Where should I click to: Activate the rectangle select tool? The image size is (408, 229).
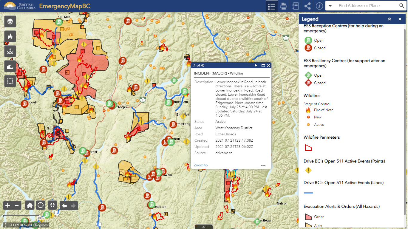tap(10, 81)
